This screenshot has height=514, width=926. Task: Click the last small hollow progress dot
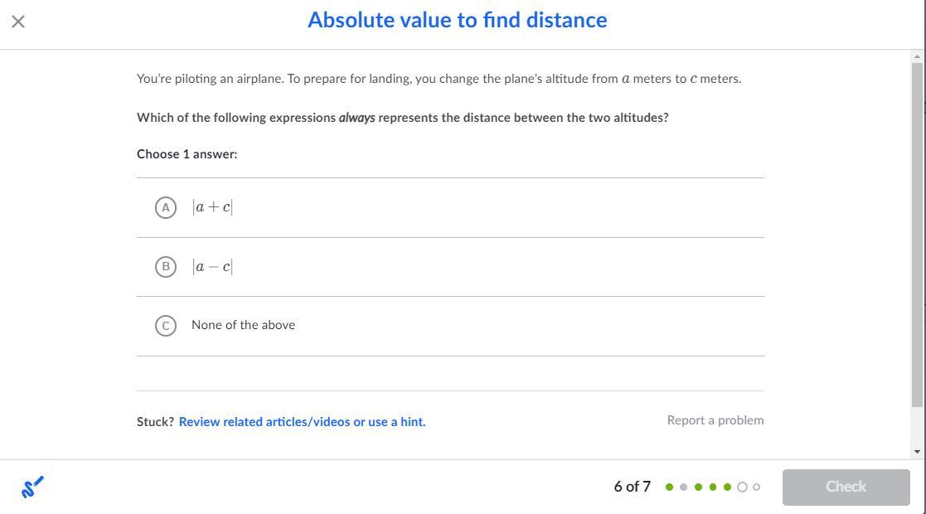pyautogui.click(x=756, y=487)
